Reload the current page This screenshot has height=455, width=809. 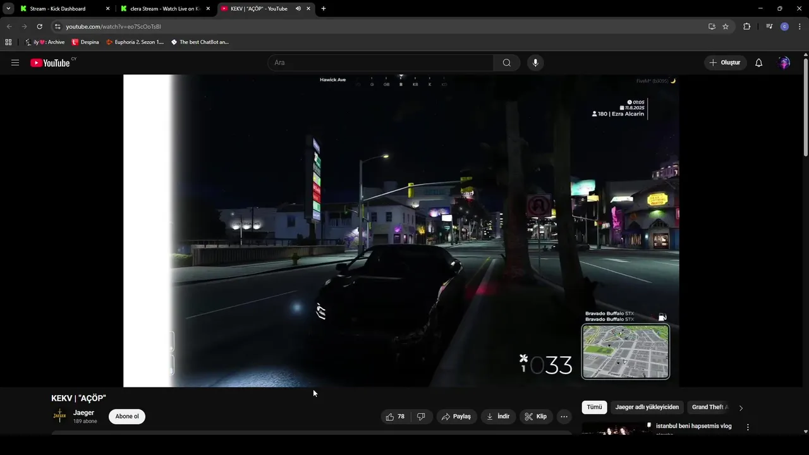click(x=39, y=27)
